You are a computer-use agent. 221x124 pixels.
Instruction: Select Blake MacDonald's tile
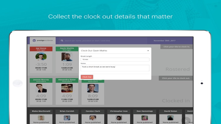[41, 117]
